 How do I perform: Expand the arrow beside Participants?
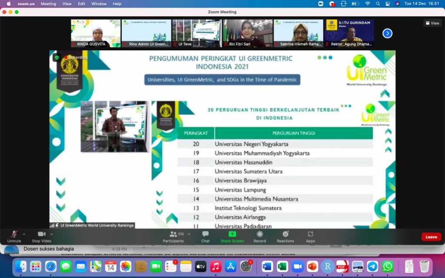pyautogui.click(x=189, y=234)
